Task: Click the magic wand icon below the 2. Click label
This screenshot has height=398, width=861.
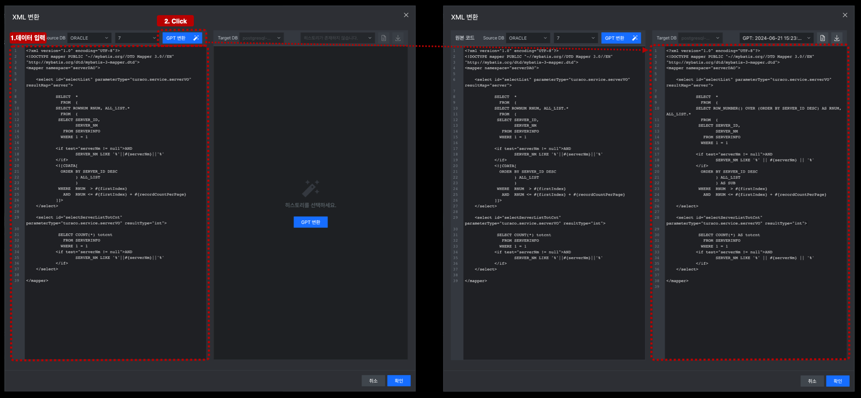Action: point(196,38)
